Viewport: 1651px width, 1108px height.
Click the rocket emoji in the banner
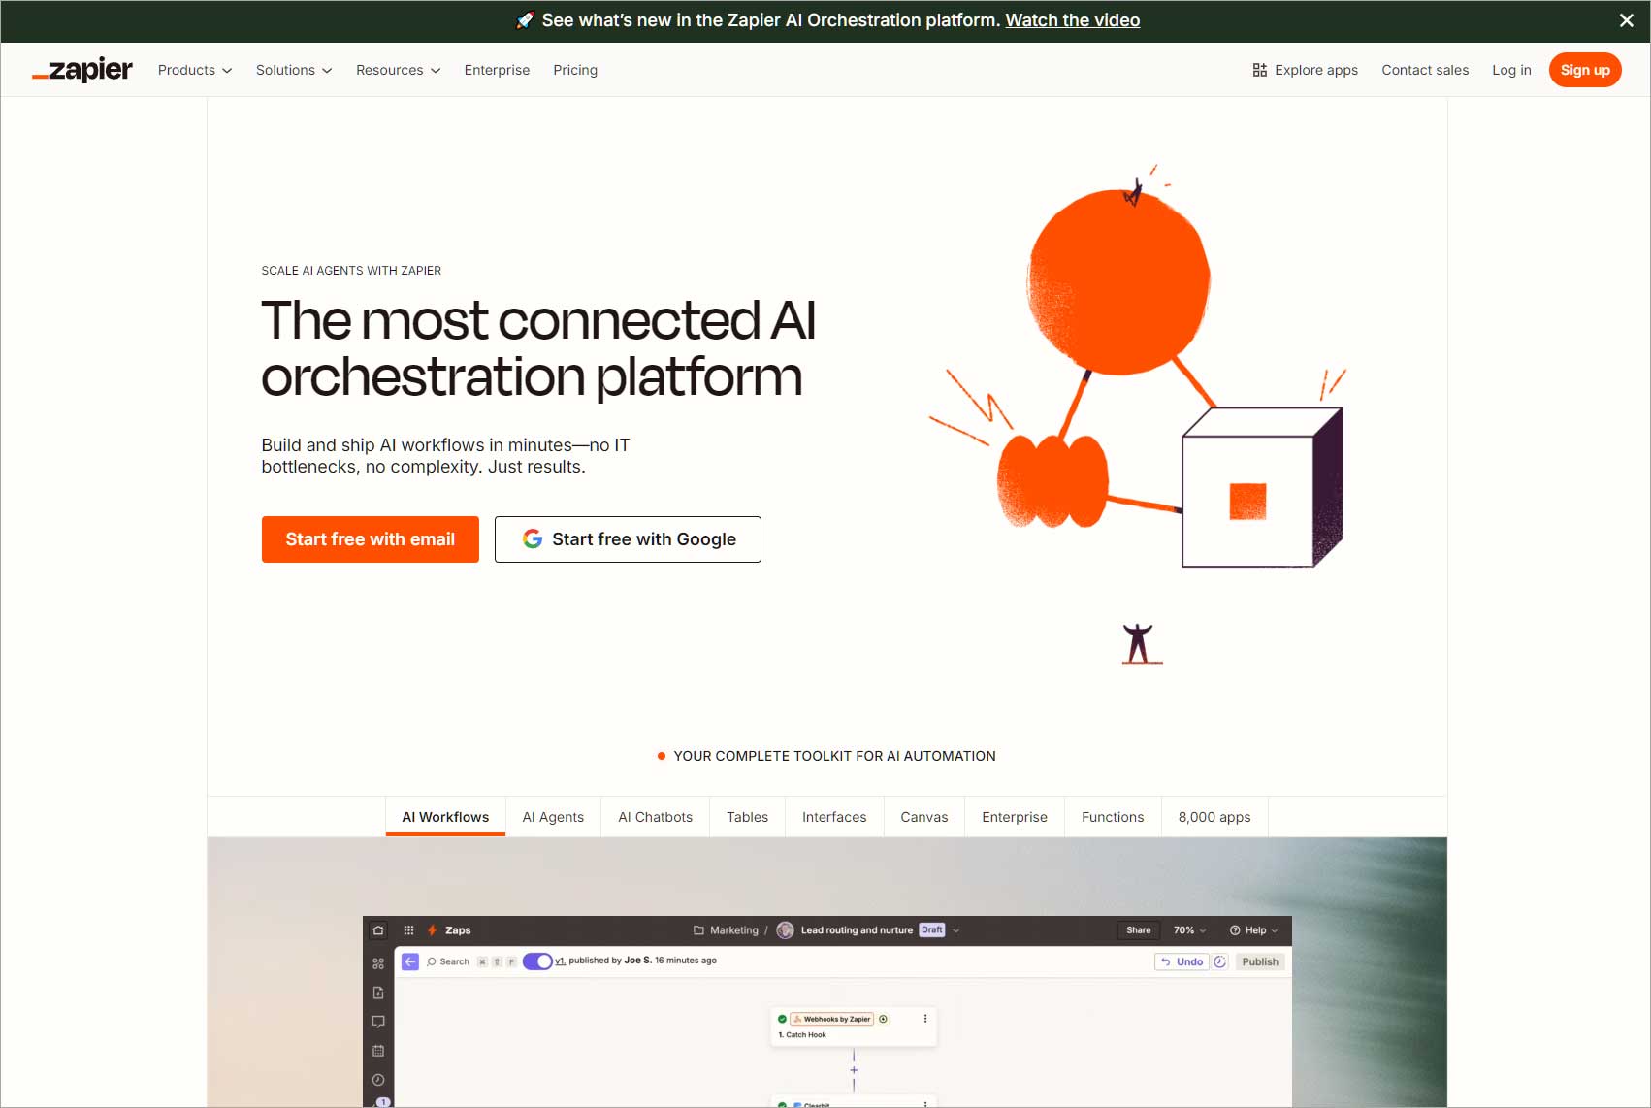point(525,20)
